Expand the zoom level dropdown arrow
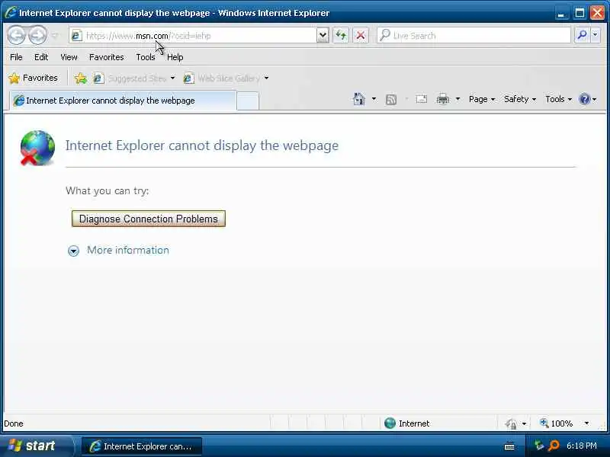610x457 pixels. (x=586, y=423)
